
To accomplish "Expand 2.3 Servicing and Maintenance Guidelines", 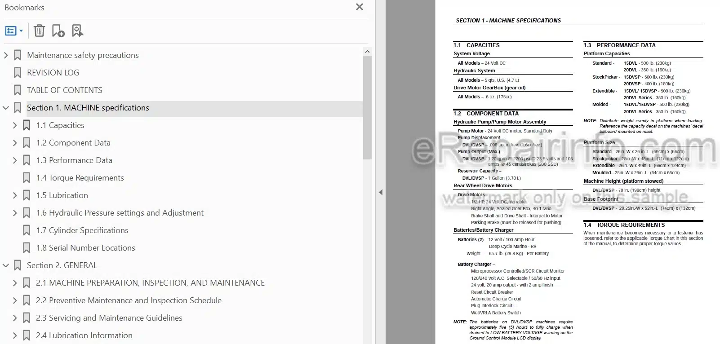I will coord(15,318).
